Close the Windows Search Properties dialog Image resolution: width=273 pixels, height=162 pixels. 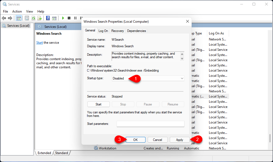tap(188, 21)
